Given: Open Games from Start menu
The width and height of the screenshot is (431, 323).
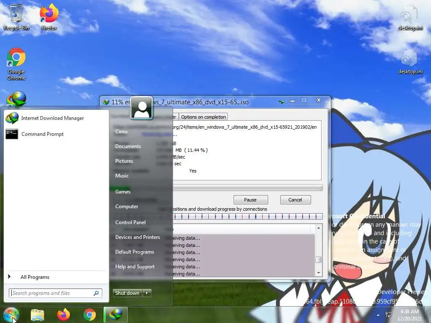Looking at the screenshot, I should (x=122, y=191).
